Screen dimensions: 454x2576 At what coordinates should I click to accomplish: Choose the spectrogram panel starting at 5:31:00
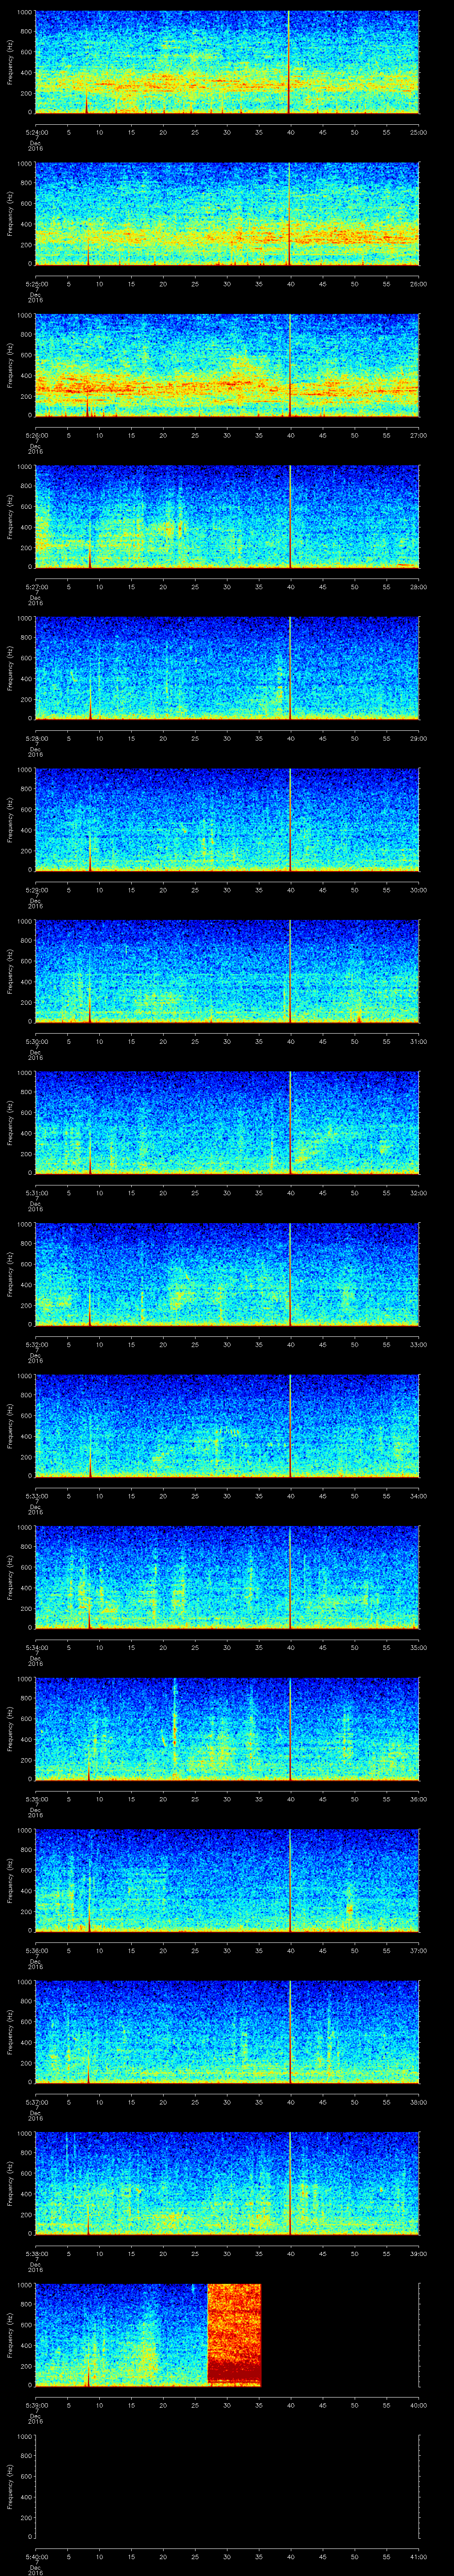(x=227, y=1123)
